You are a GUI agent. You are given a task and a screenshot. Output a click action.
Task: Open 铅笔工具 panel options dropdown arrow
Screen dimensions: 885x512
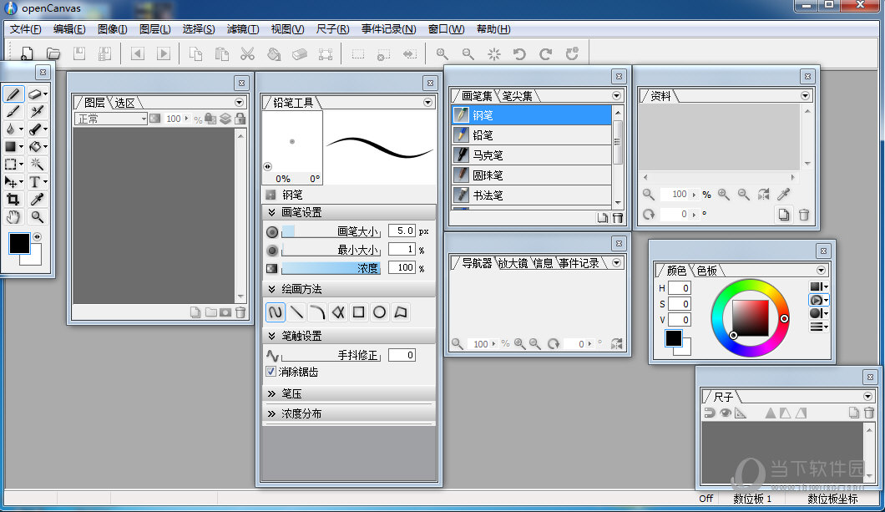pyautogui.click(x=427, y=102)
